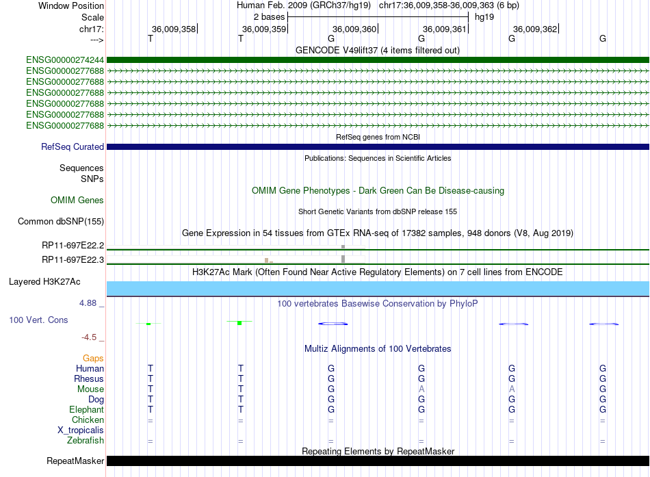
Task: Click the 4.88 PhyloP upper limit value
Action: [x=88, y=303]
